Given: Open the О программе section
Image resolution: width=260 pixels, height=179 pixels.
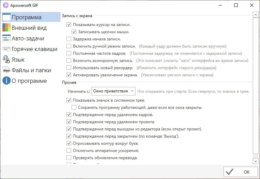Looking at the screenshot, I should (x=31, y=80).
